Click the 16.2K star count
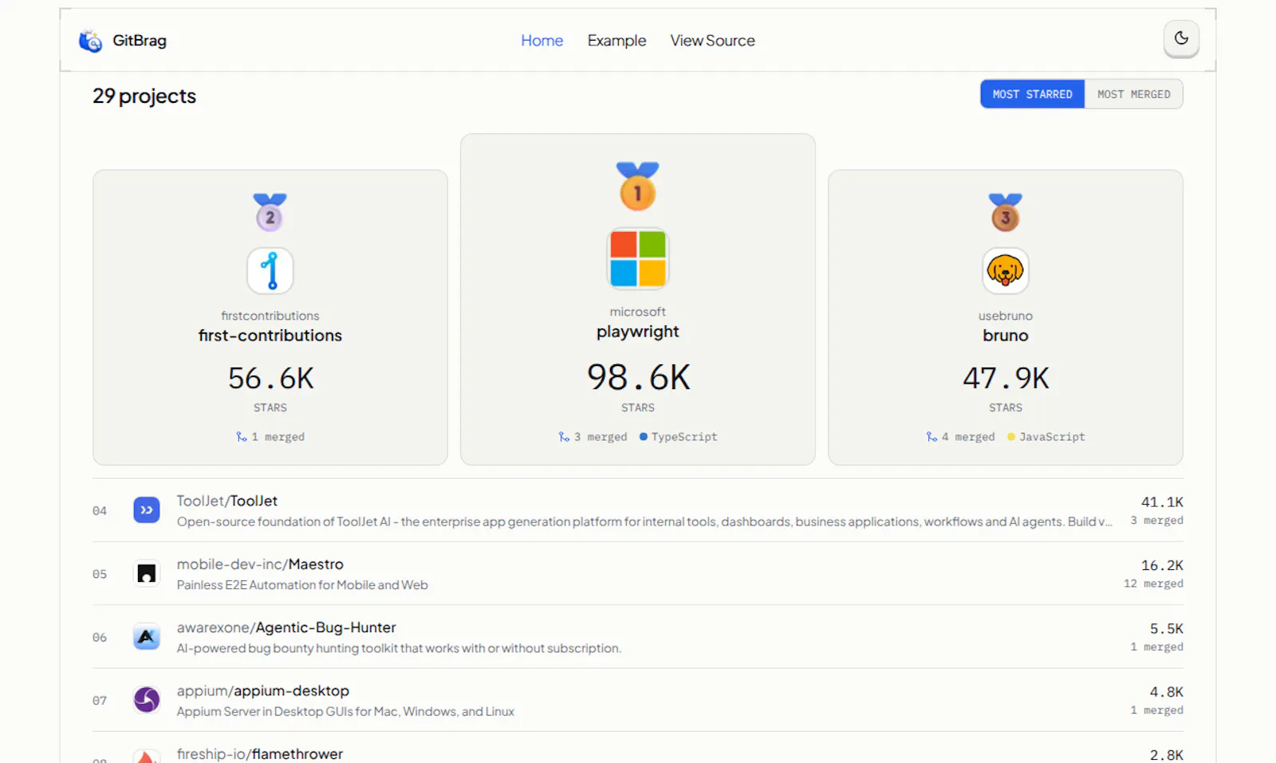The height and width of the screenshot is (763, 1276). 1162,565
